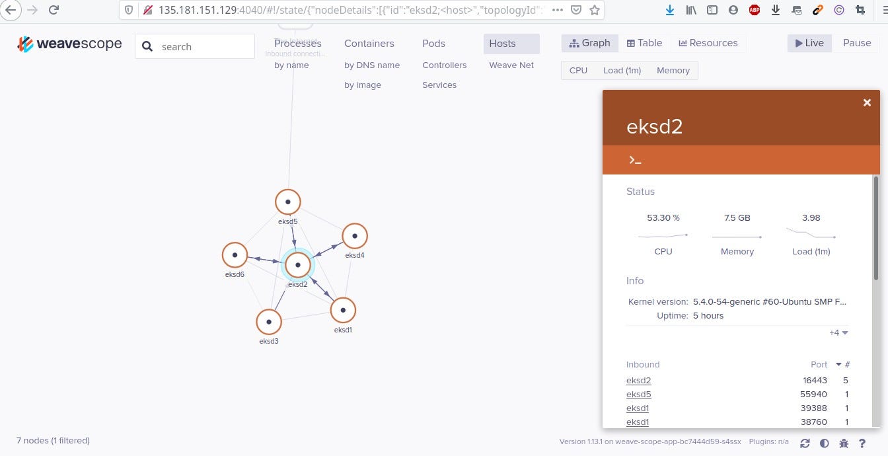
Task: Switch to Graph view mode
Action: 590,43
